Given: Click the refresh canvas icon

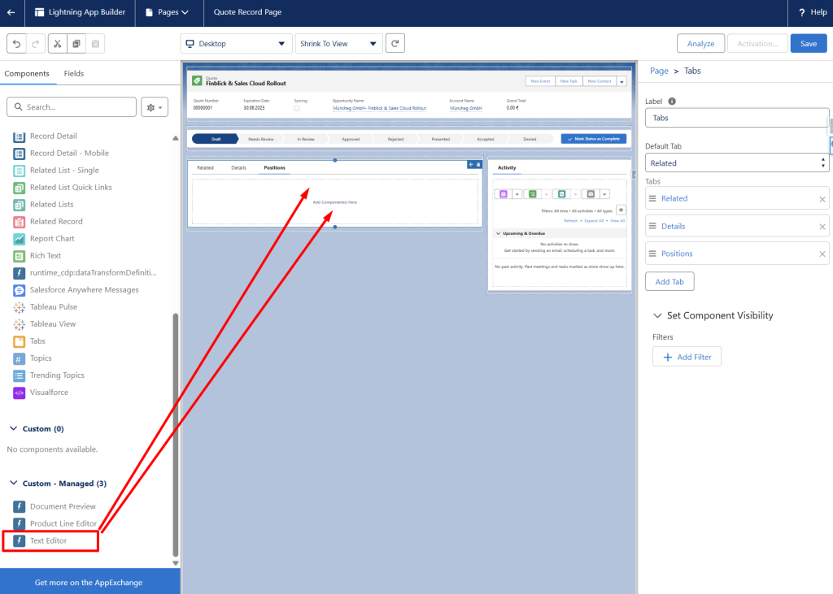Looking at the screenshot, I should 395,44.
